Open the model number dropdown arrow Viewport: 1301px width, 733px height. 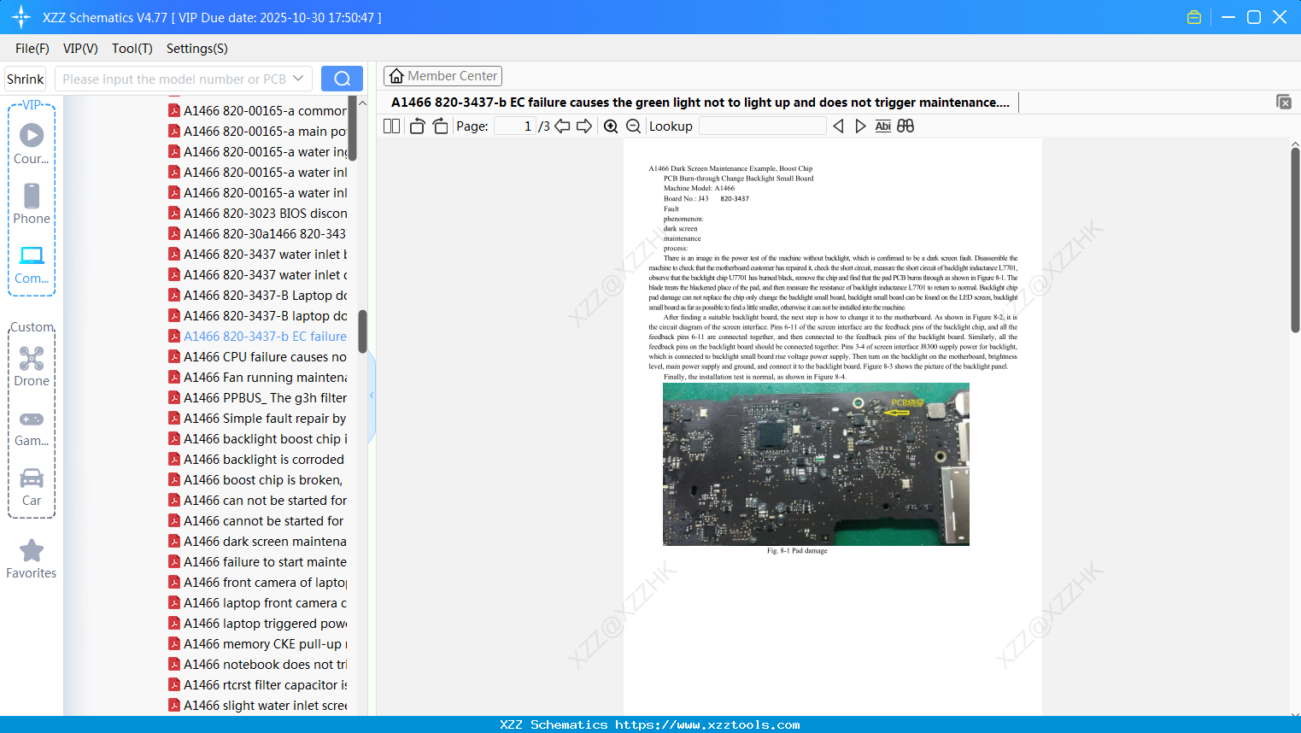coord(298,79)
